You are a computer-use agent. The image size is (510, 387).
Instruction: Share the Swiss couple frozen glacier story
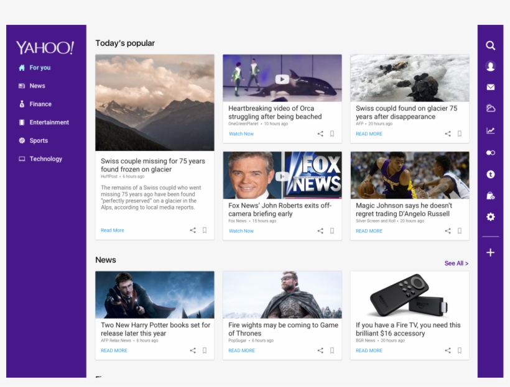point(193,230)
